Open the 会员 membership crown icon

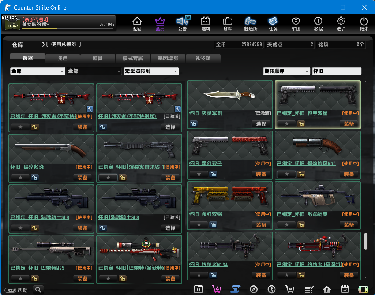click(160, 24)
